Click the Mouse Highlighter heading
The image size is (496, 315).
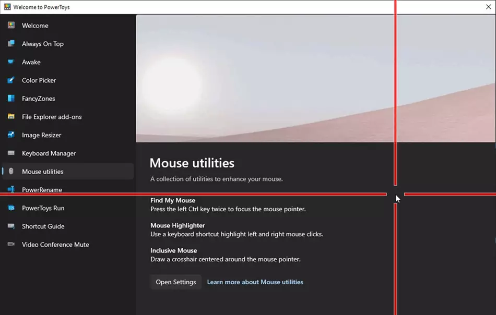point(178,225)
